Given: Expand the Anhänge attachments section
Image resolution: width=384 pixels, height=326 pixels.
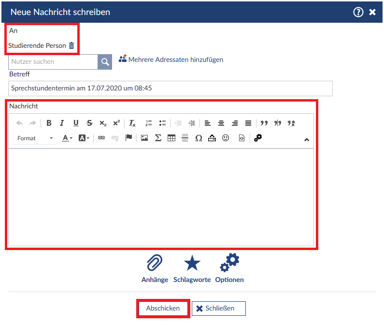Looking at the screenshot, I should [x=155, y=269].
